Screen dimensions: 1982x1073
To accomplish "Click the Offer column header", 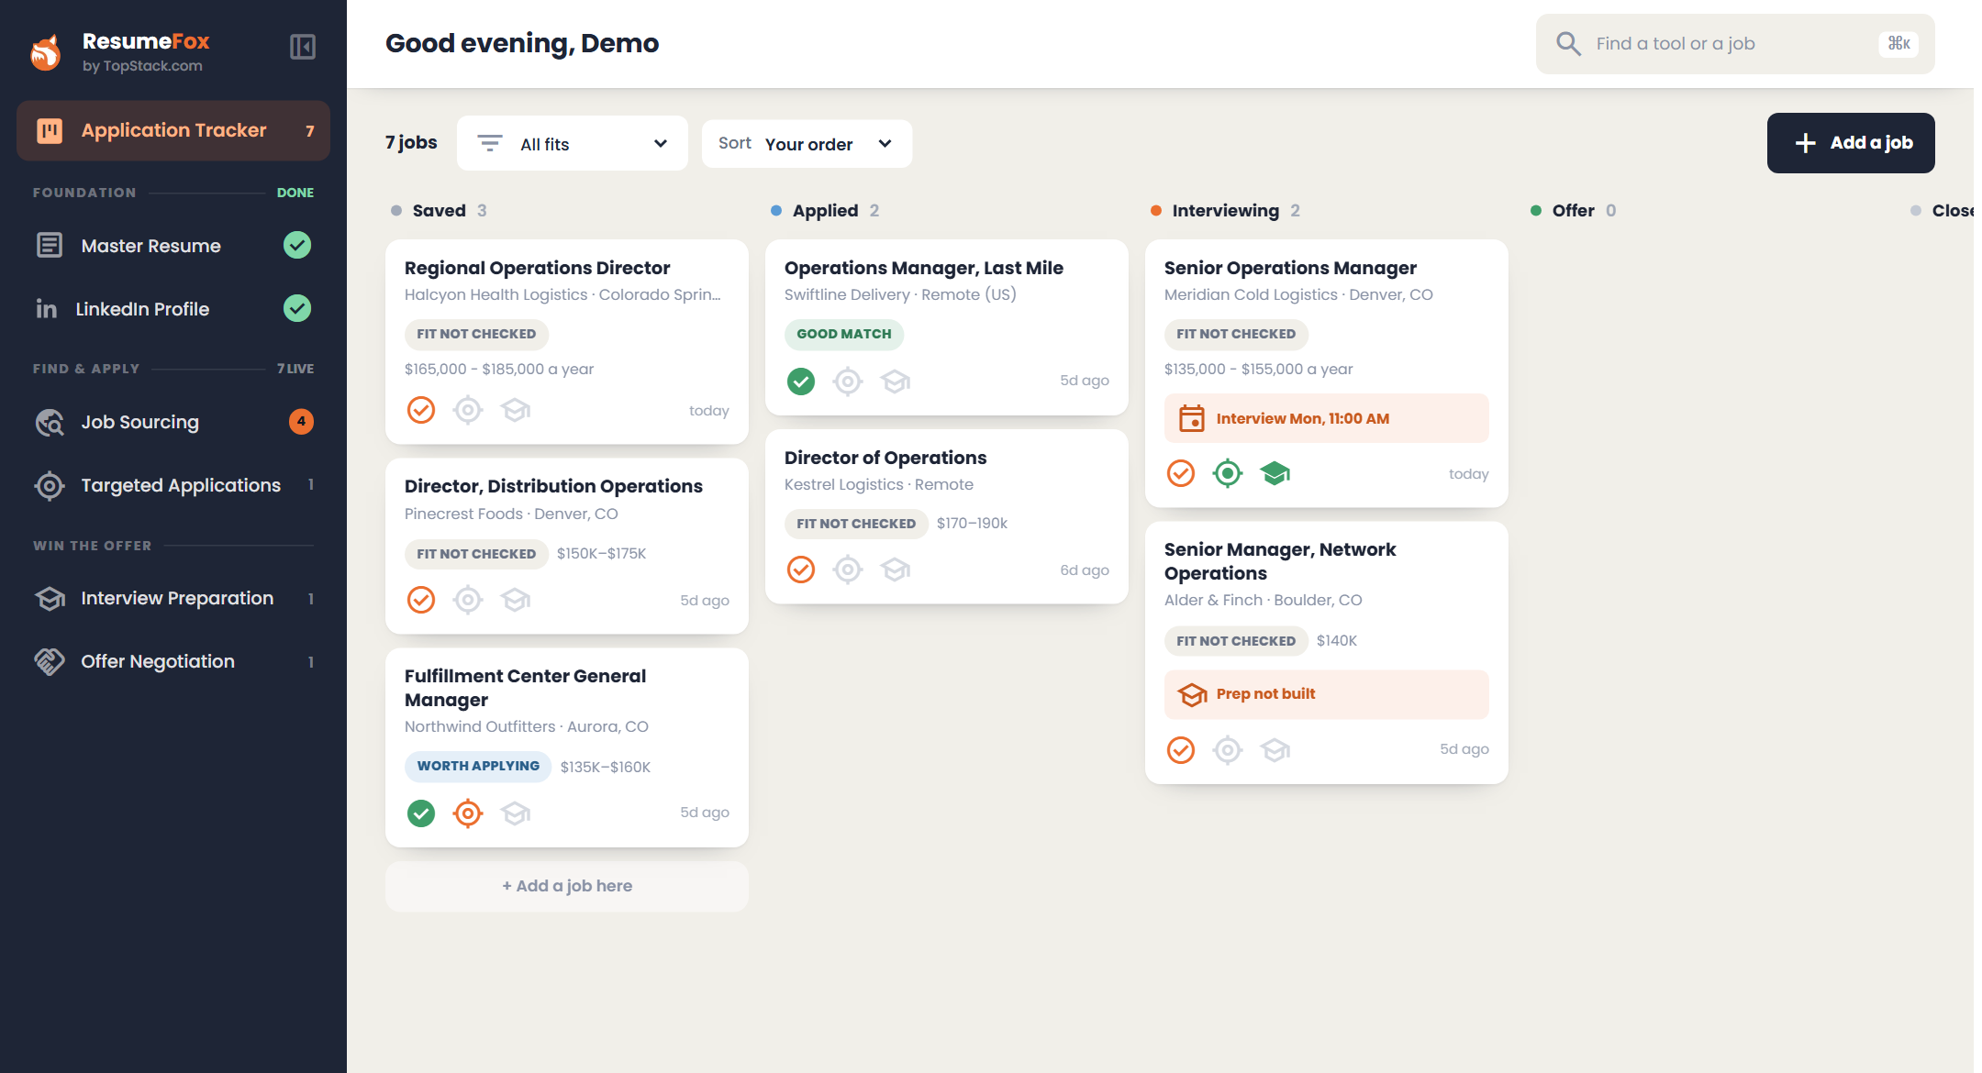I will point(1574,210).
